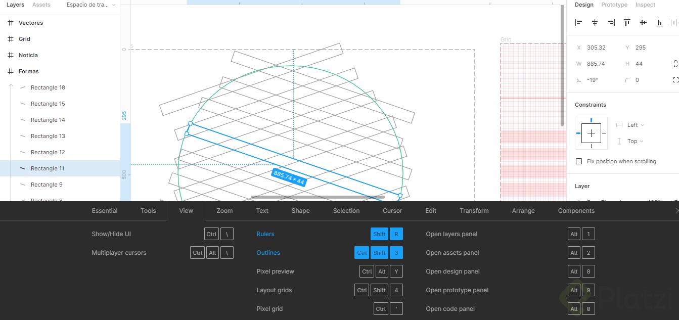Click the Rectangle 14 layer shape icon

click(x=23, y=120)
